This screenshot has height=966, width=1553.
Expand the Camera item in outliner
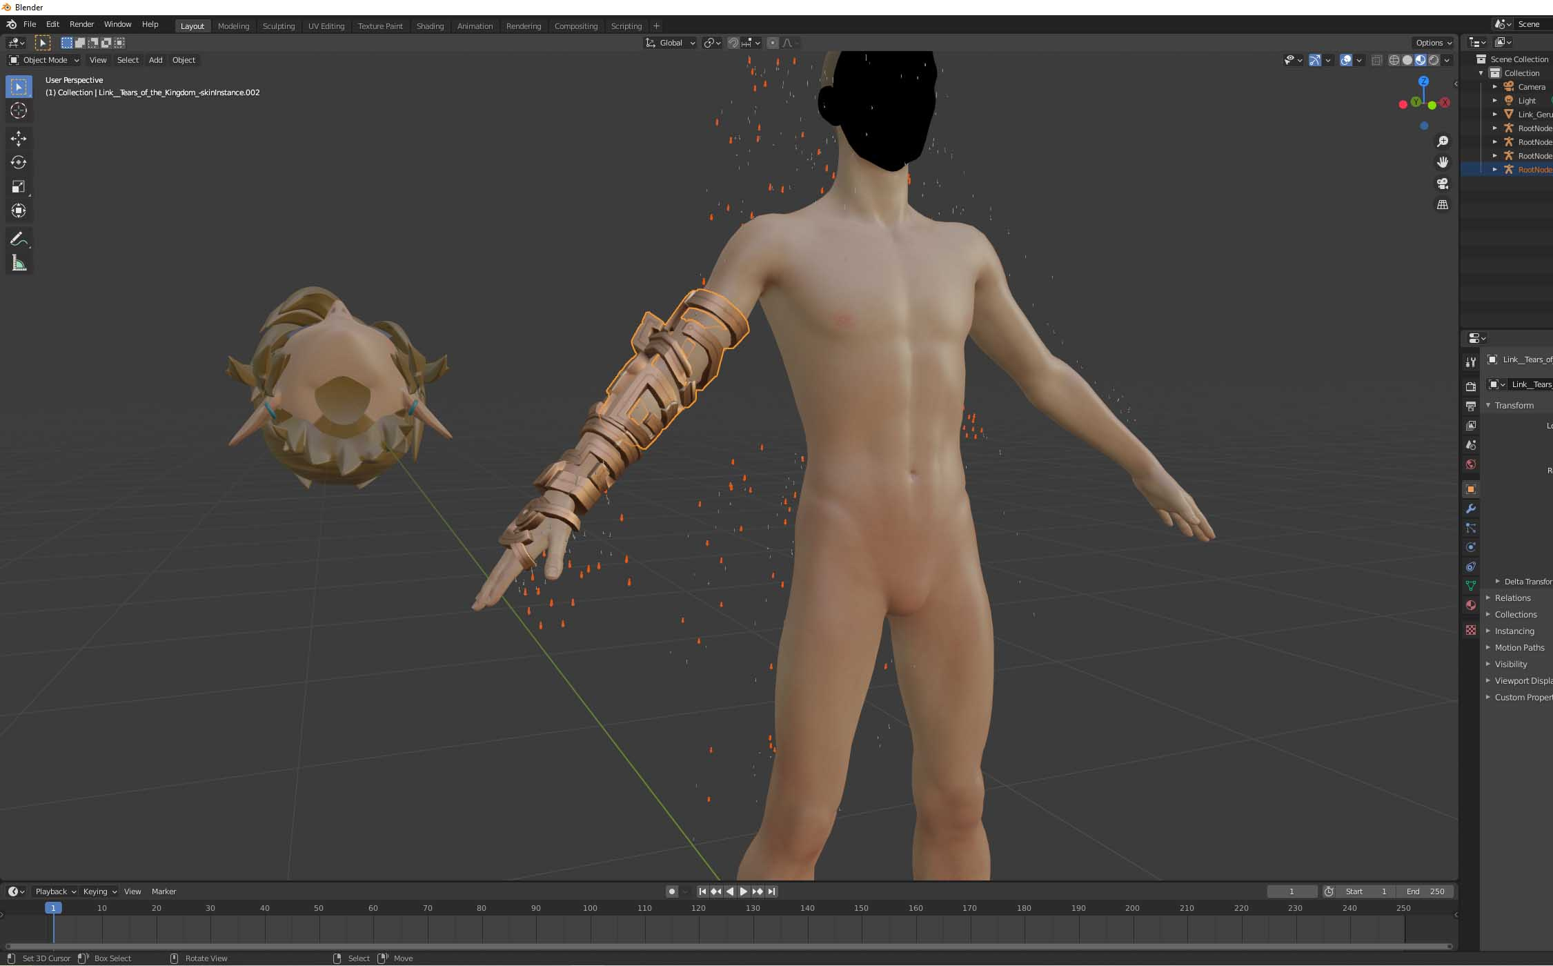1495,87
